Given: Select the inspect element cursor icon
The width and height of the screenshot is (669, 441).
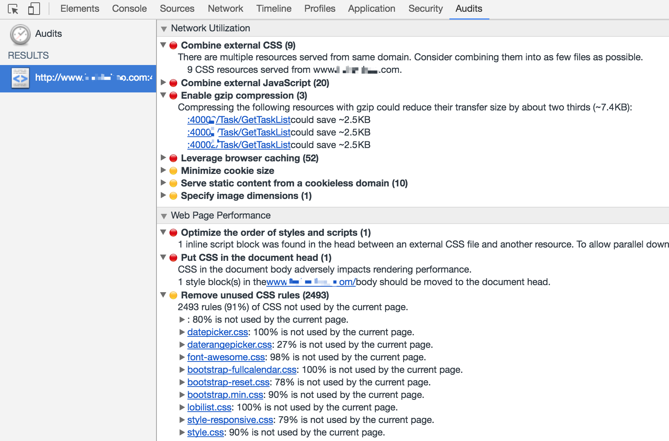Looking at the screenshot, I should pos(13,9).
